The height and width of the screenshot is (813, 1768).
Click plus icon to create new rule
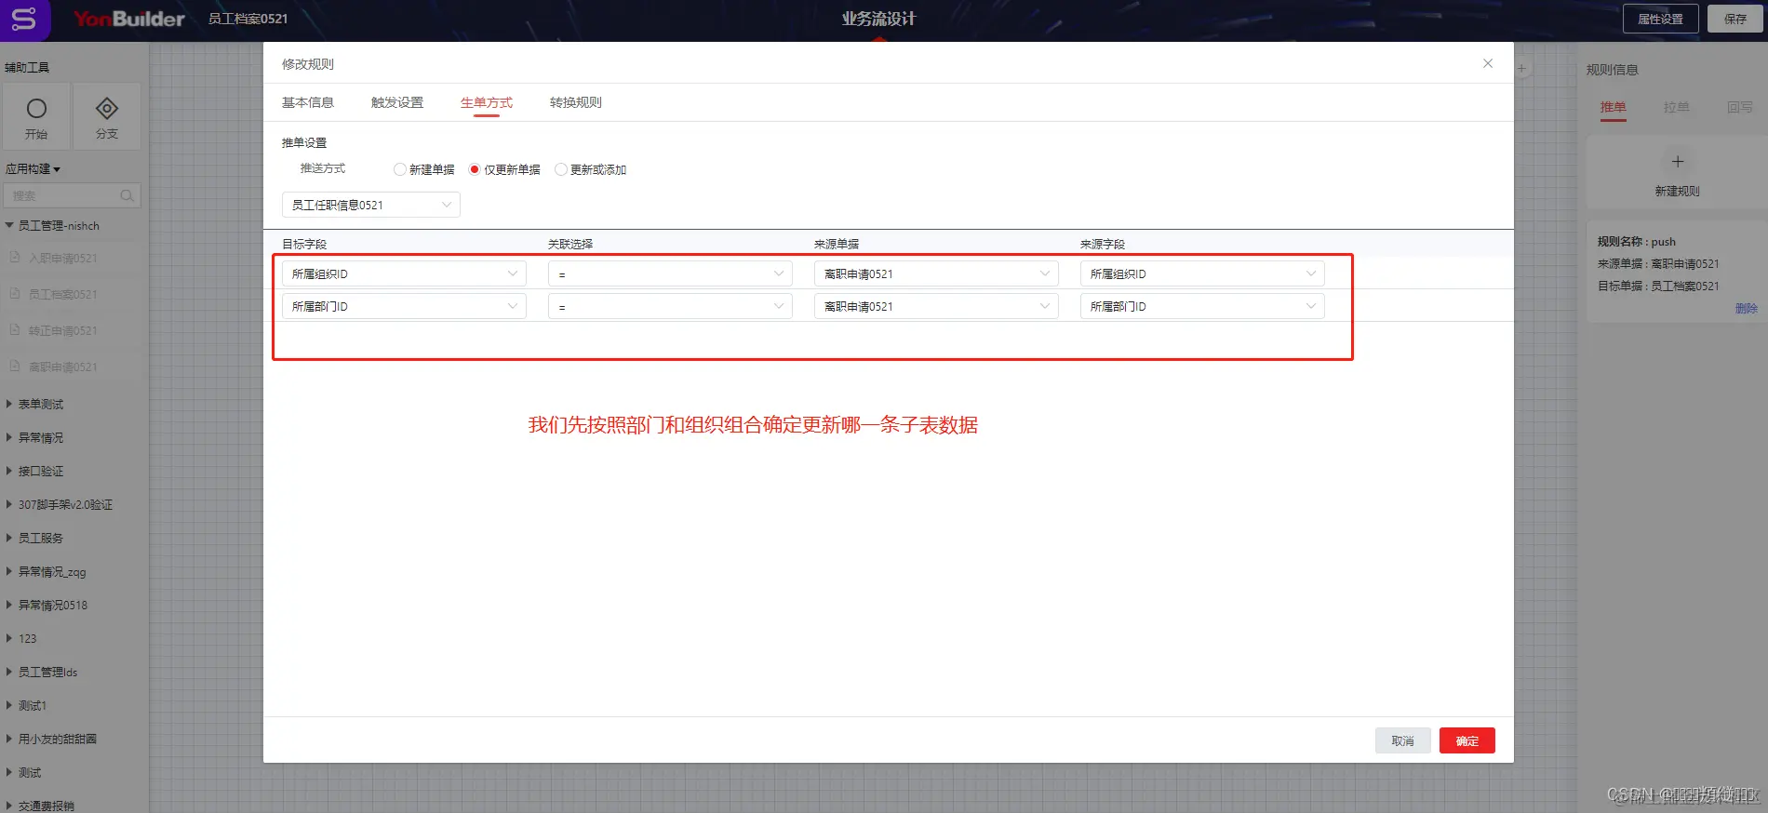tap(1677, 162)
